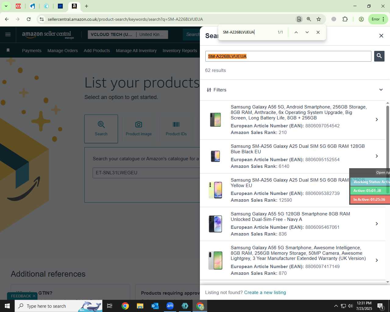Image resolution: width=390 pixels, height=312 pixels.
Task: Go to previous find match
Action: point(296,32)
